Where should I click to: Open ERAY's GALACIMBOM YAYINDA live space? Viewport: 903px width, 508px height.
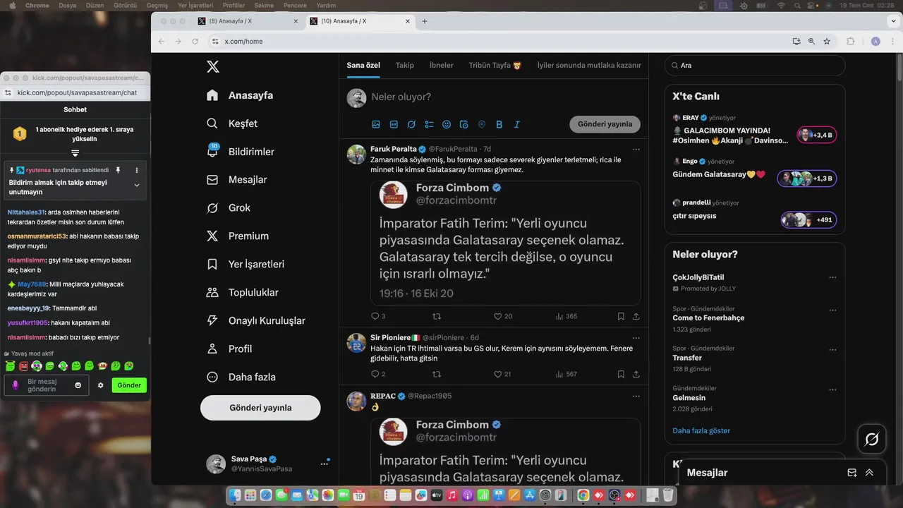click(x=755, y=129)
